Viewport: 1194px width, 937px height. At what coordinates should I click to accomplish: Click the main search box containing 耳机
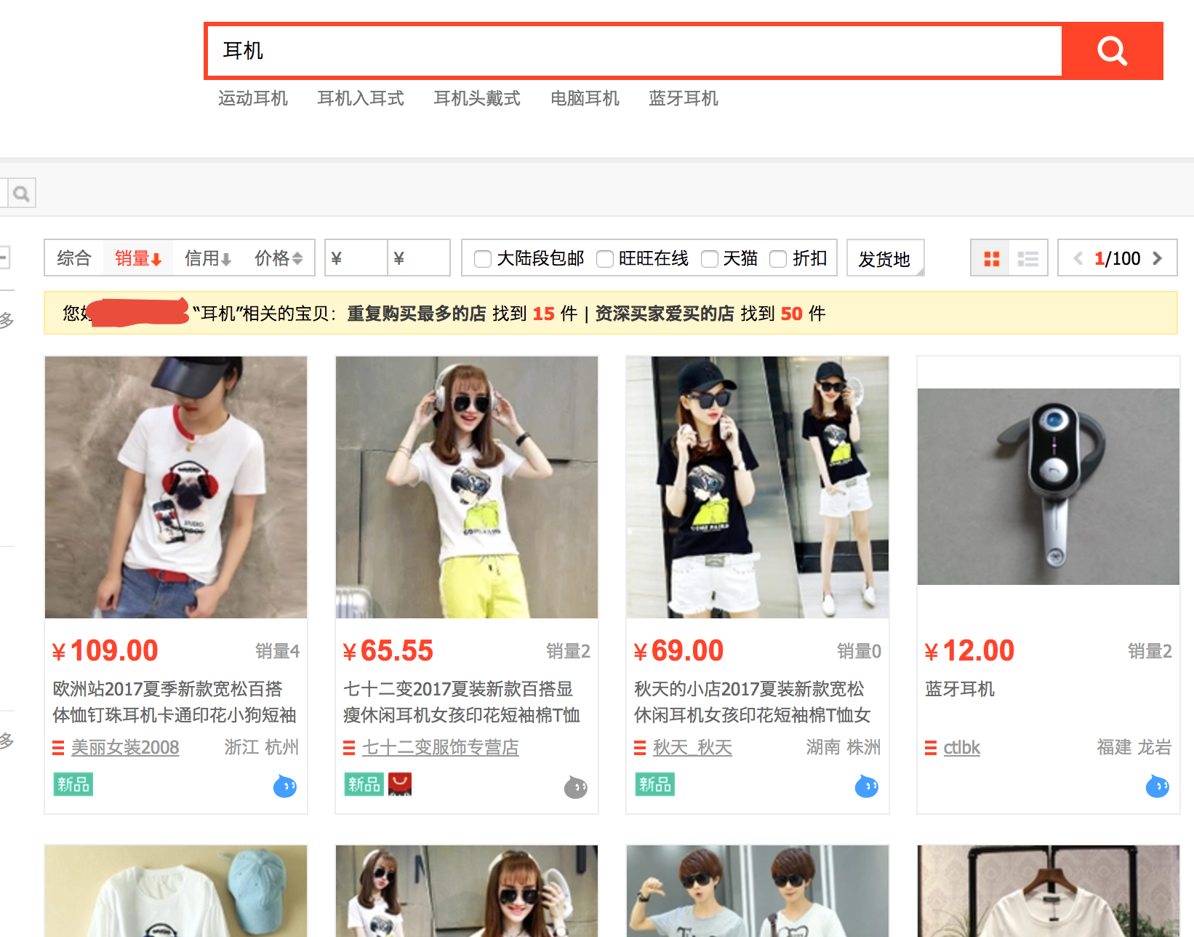(635, 51)
